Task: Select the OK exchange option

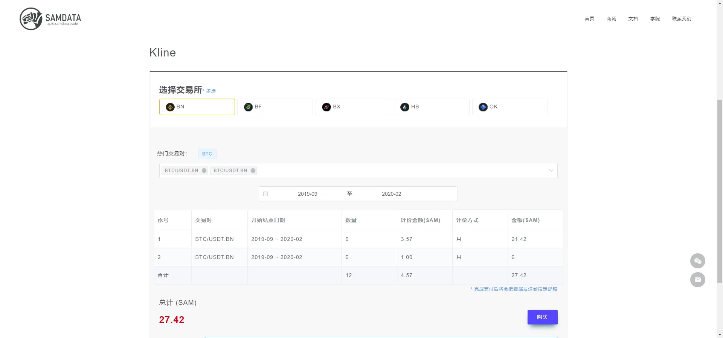Action: pos(510,107)
